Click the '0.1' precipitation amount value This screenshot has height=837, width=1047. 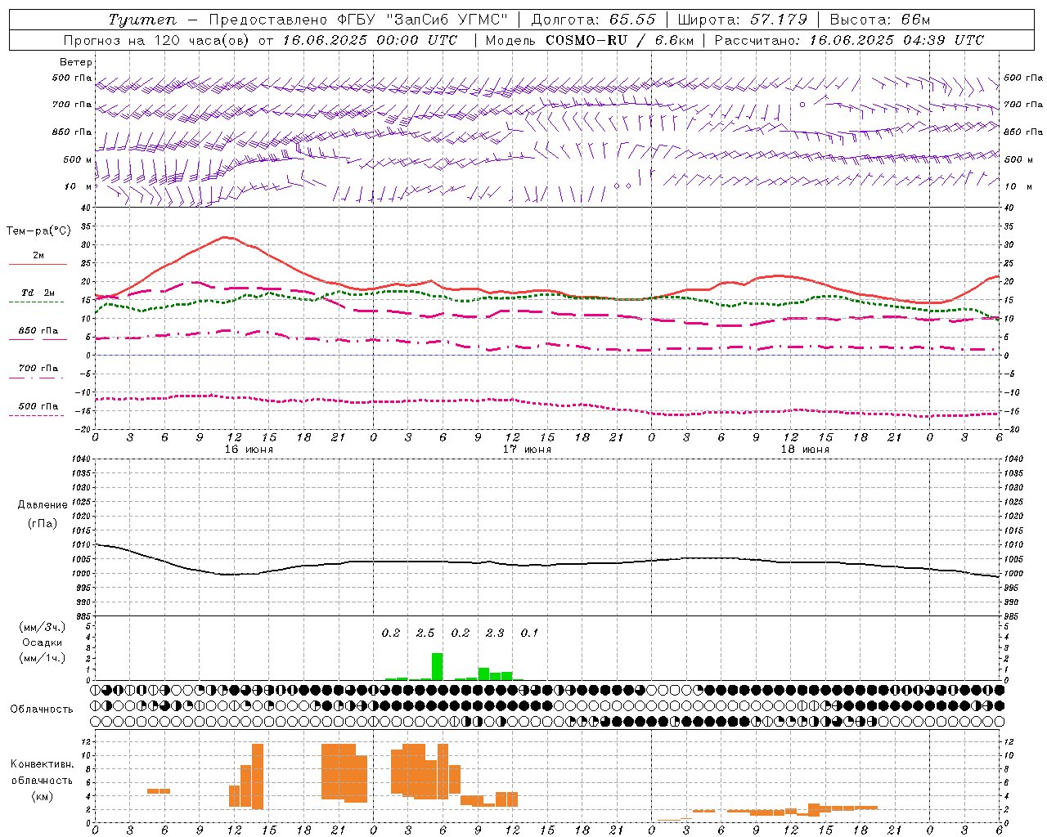pyautogui.click(x=529, y=633)
